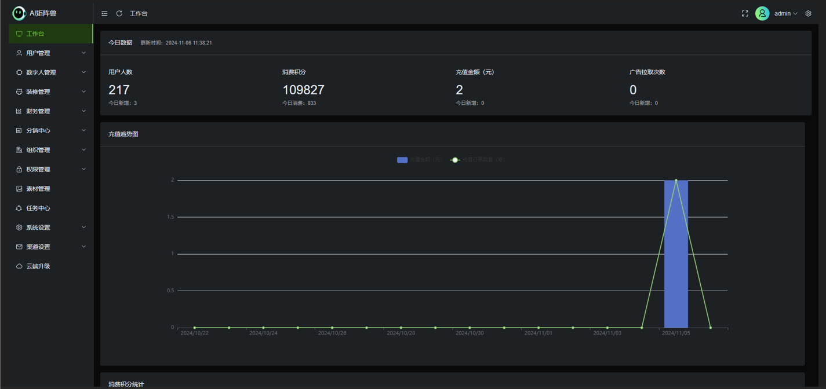Expand the 渠道设置 submenu
The height and width of the screenshot is (389, 826).
(x=50, y=247)
